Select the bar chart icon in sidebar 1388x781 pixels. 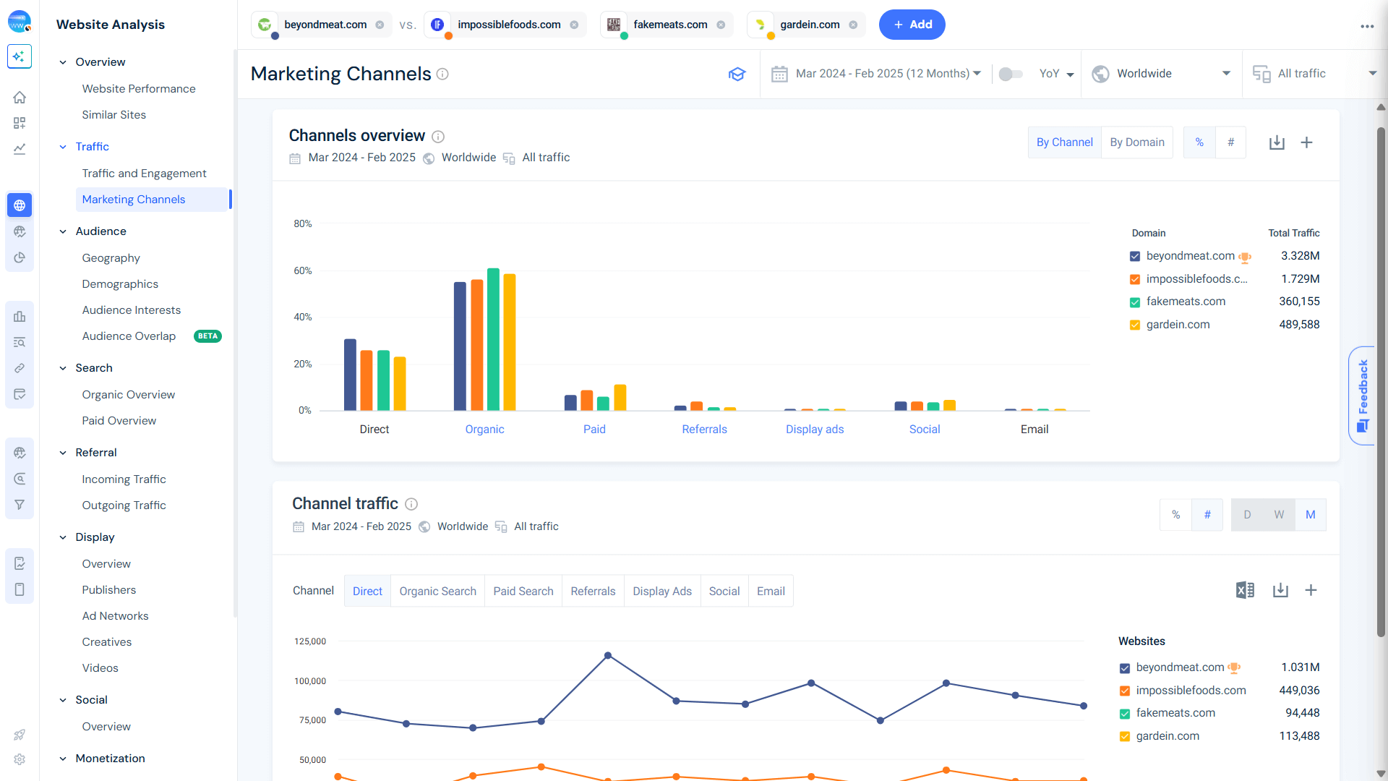click(20, 317)
